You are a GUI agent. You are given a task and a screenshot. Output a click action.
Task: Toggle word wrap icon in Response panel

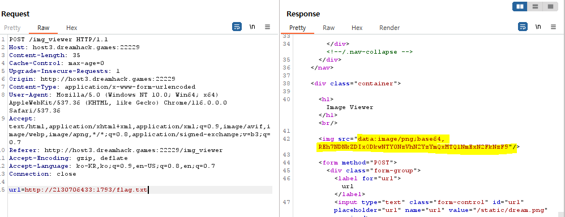tap(523, 27)
